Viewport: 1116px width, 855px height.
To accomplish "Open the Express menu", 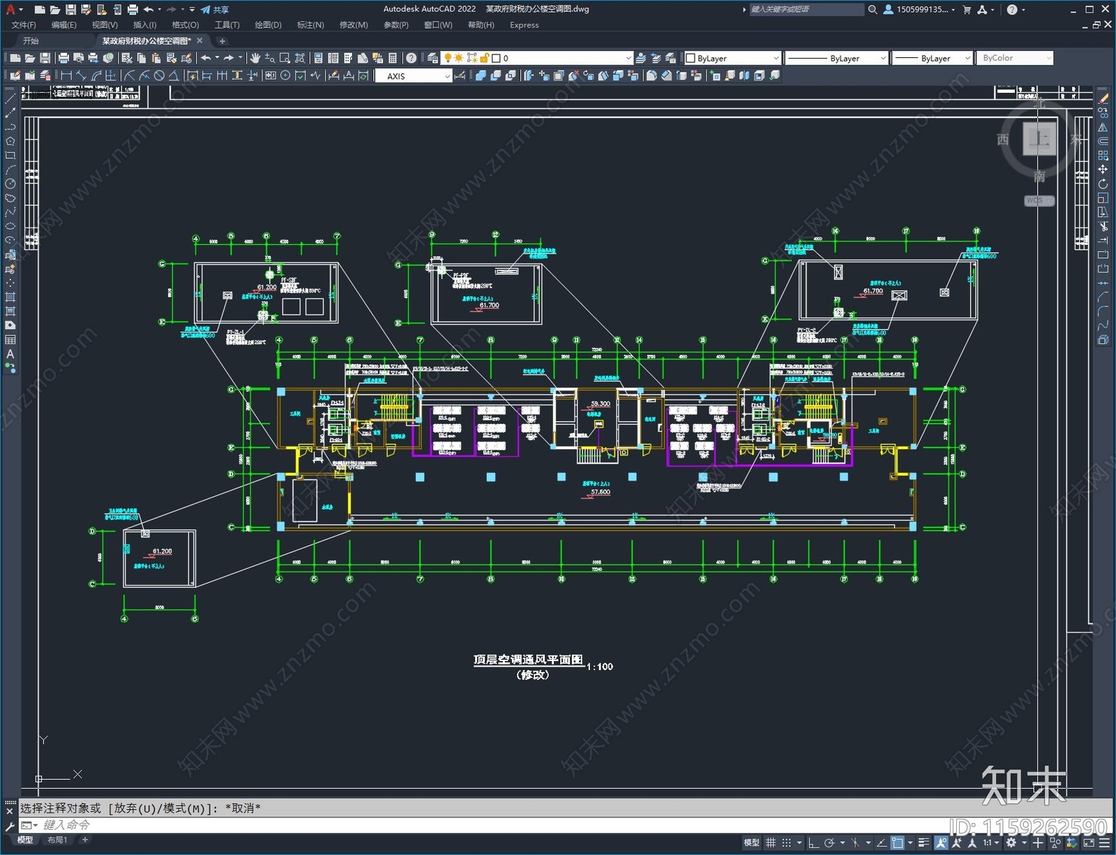I will tap(524, 25).
